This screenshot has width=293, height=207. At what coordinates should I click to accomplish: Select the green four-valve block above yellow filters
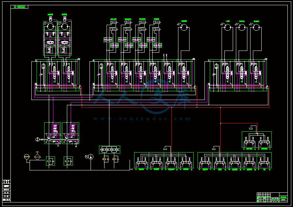click(x=109, y=149)
